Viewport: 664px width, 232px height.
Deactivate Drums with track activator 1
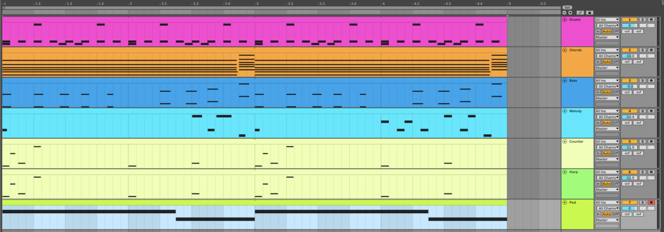630,19
